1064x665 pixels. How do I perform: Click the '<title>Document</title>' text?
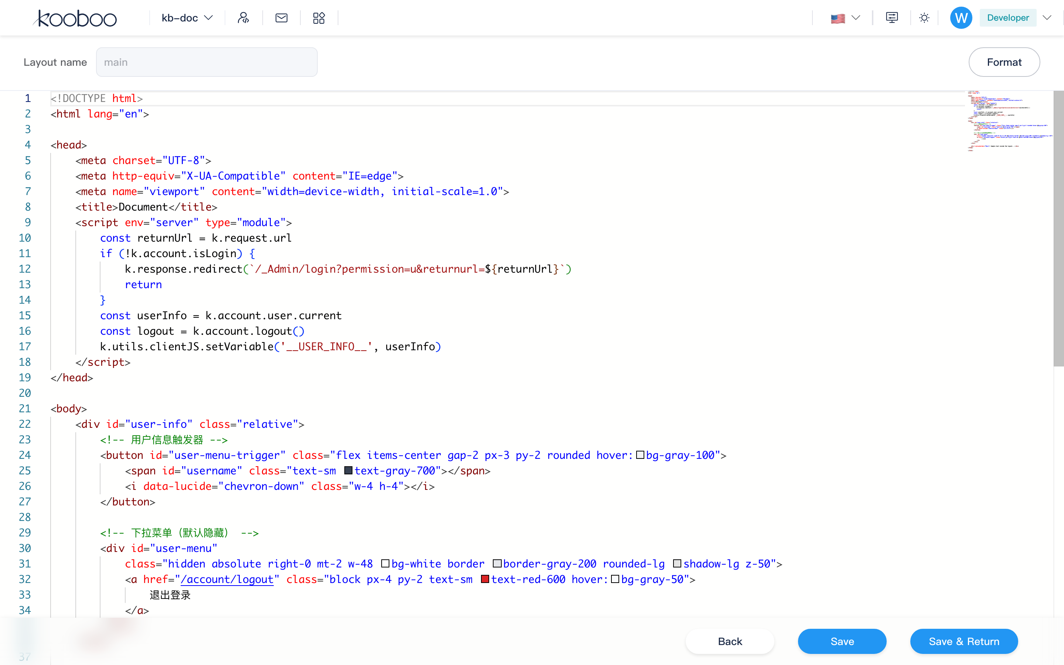pos(146,207)
